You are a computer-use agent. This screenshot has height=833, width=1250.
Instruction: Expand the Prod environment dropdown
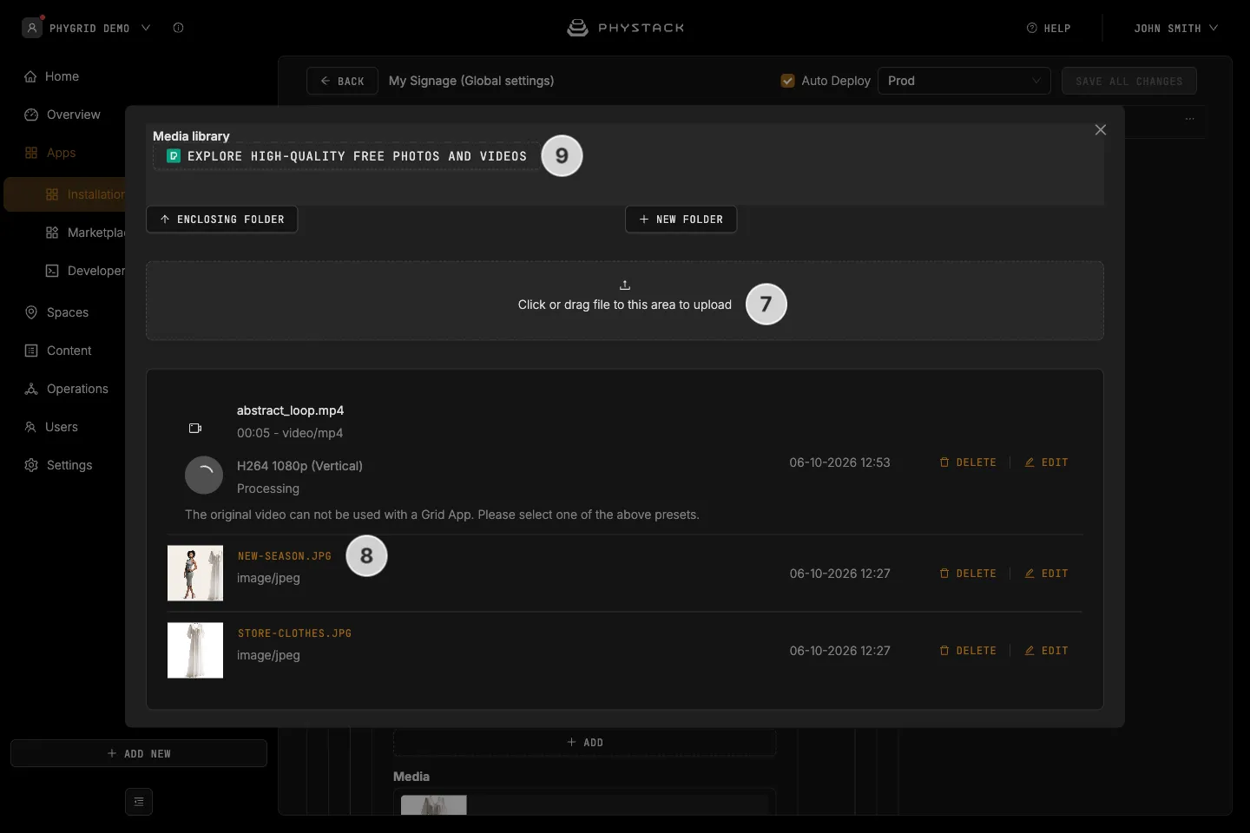[964, 81]
